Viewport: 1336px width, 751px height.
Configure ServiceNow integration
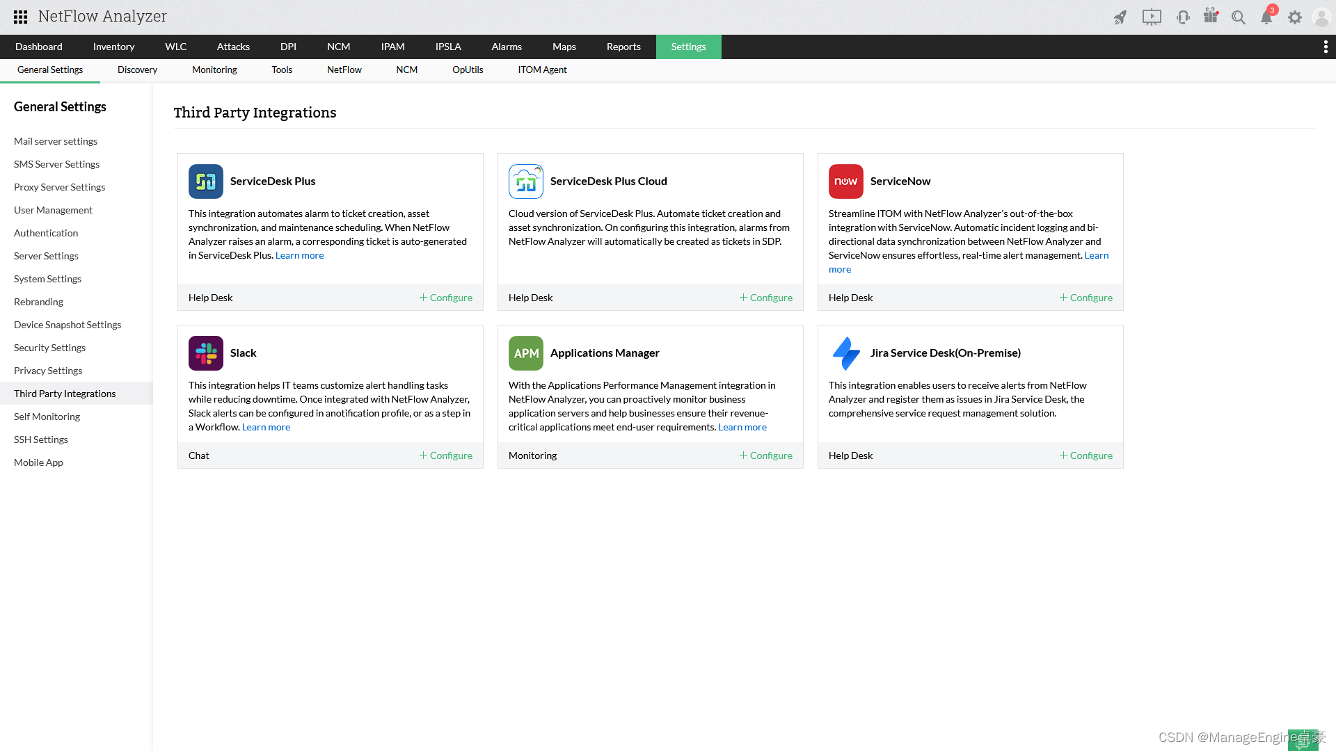click(1086, 298)
